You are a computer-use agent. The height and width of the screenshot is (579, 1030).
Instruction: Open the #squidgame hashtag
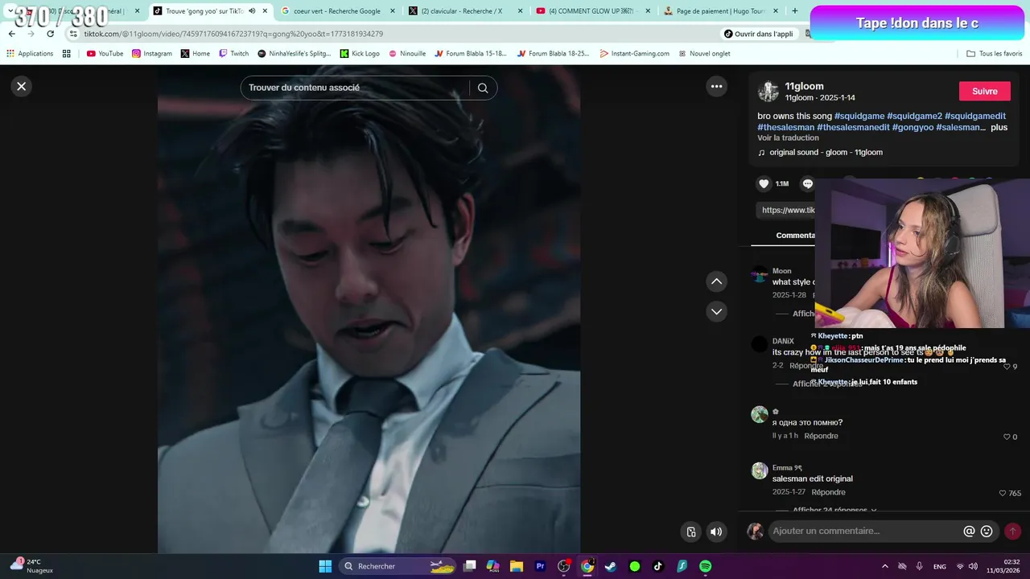(x=859, y=116)
